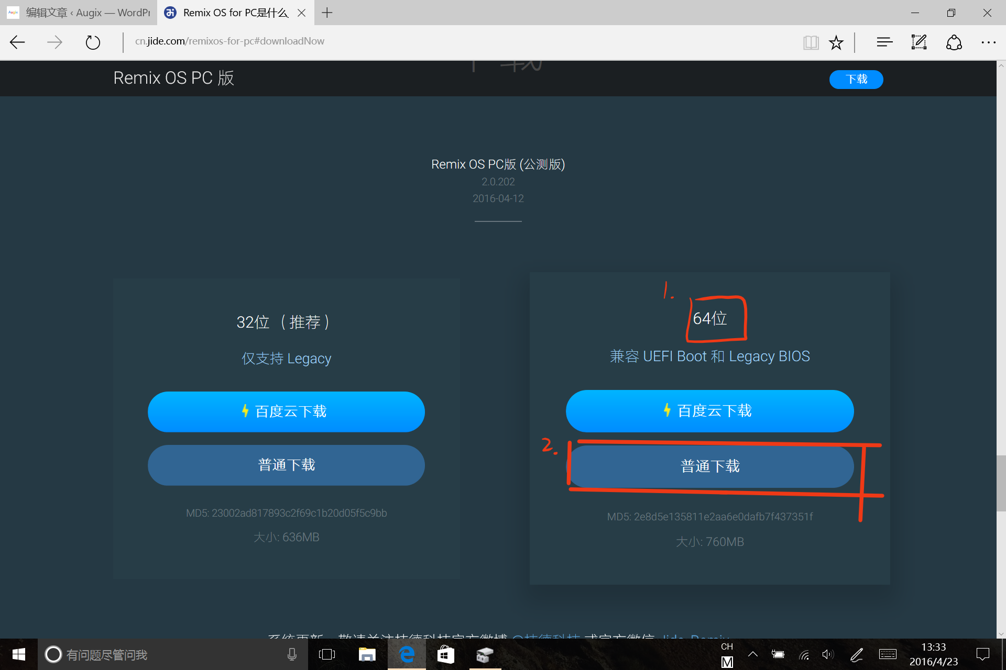
Task: Click 大小: 636MB text
Action: tap(286, 537)
